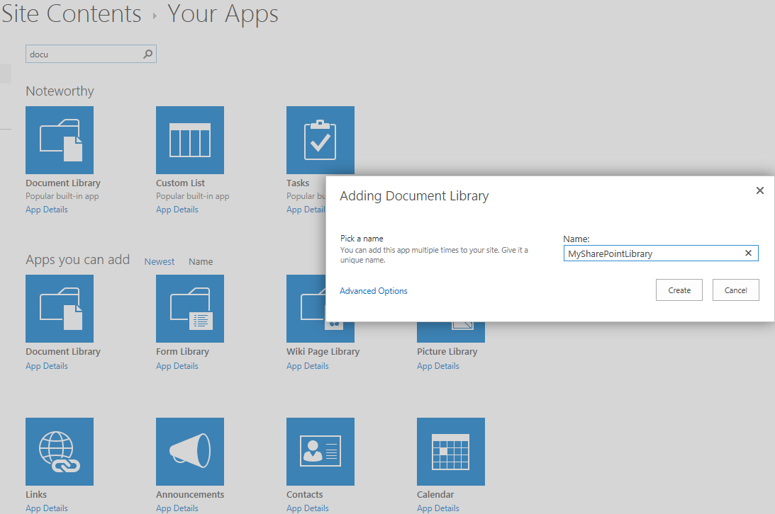The height and width of the screenshot is (514, 775).
Task: Choose the Calendar app icon
Action: click(x=451, y=452)
